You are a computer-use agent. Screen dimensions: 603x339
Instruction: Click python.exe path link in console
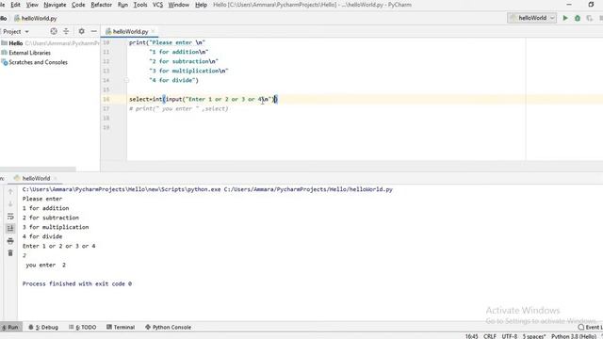(122, 189)
